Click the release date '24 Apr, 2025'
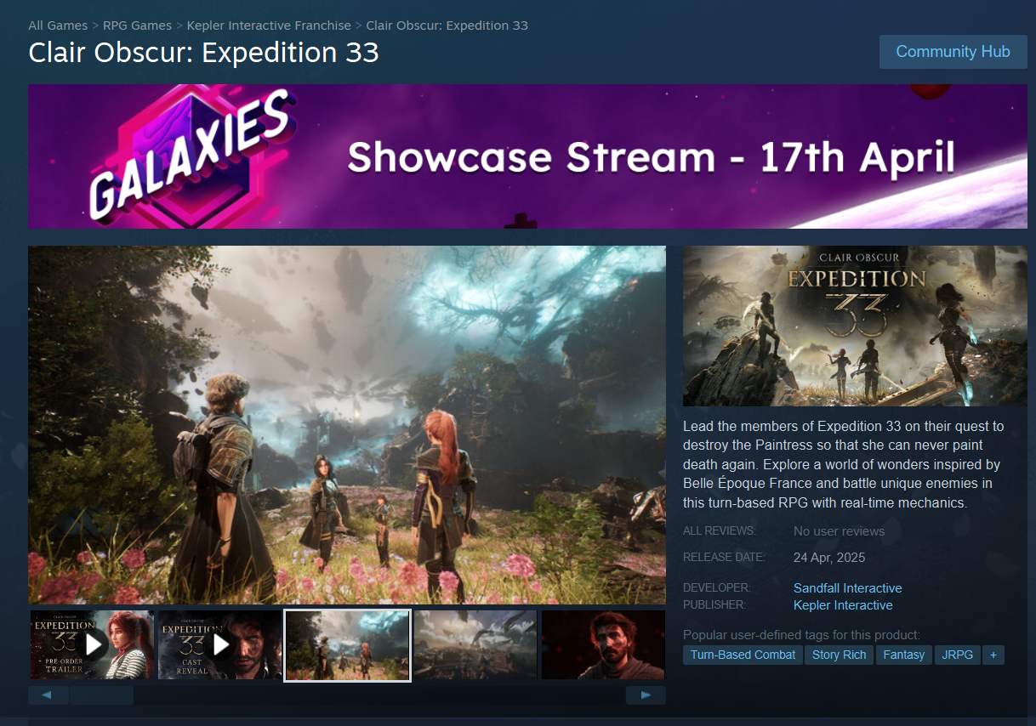The image size is (1036, 726). click(x=829, y=558)
